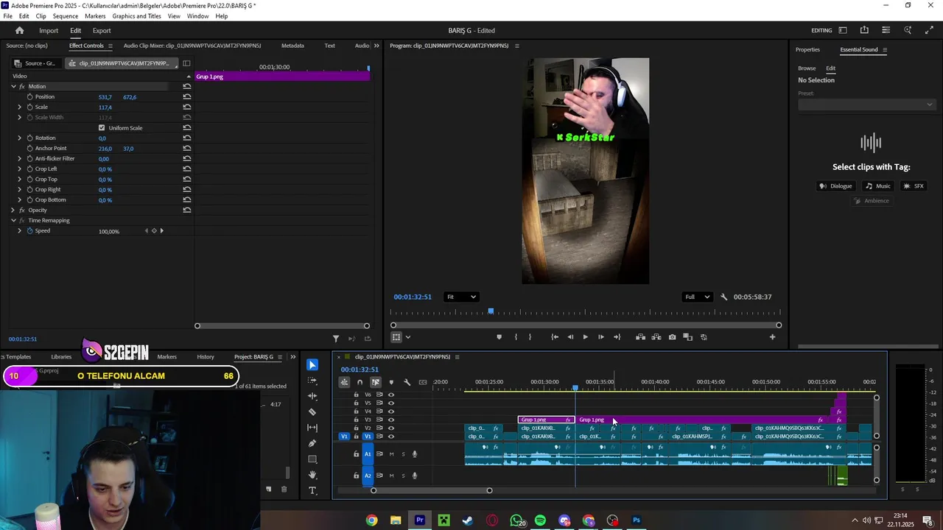Image resolution: width=943 pixels, height=530 pixels.
Task: Collapse the Motion effect group
Action: [13, 86]
